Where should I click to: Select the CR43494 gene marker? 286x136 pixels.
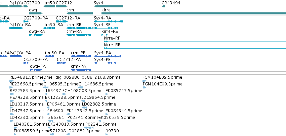point(163,6)
